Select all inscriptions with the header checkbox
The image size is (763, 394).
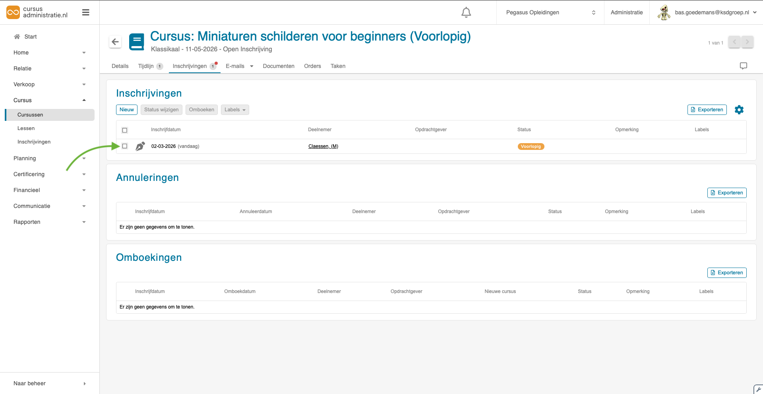tap(125, 130)
